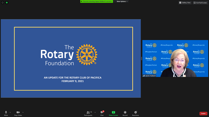Open the Participants panel
Viewport: 209px width, 117px height.
[x=88, y=114]
